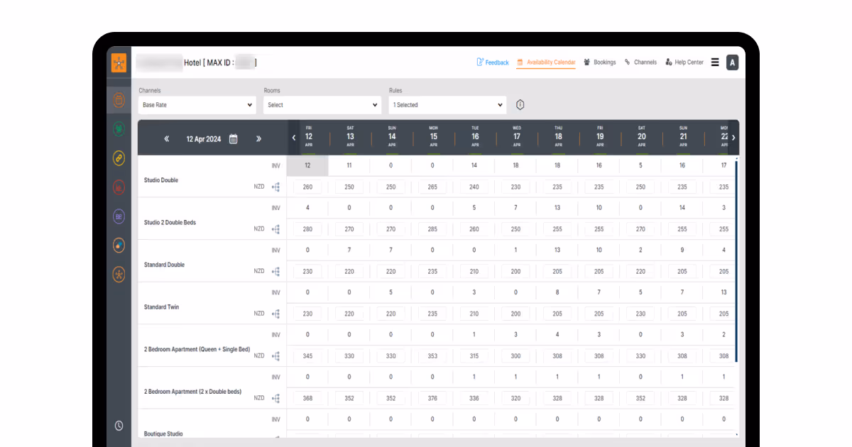Click the vertical scrollbar beside the calendar
The width and height of the screenshot is (852, 447).
(737, 263)
